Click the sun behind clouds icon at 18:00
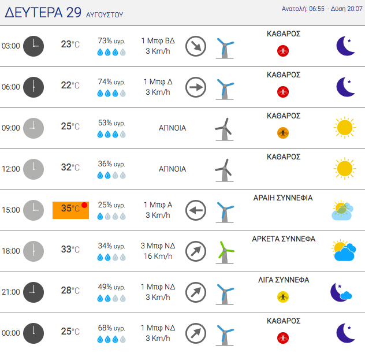 coord(344,251)
